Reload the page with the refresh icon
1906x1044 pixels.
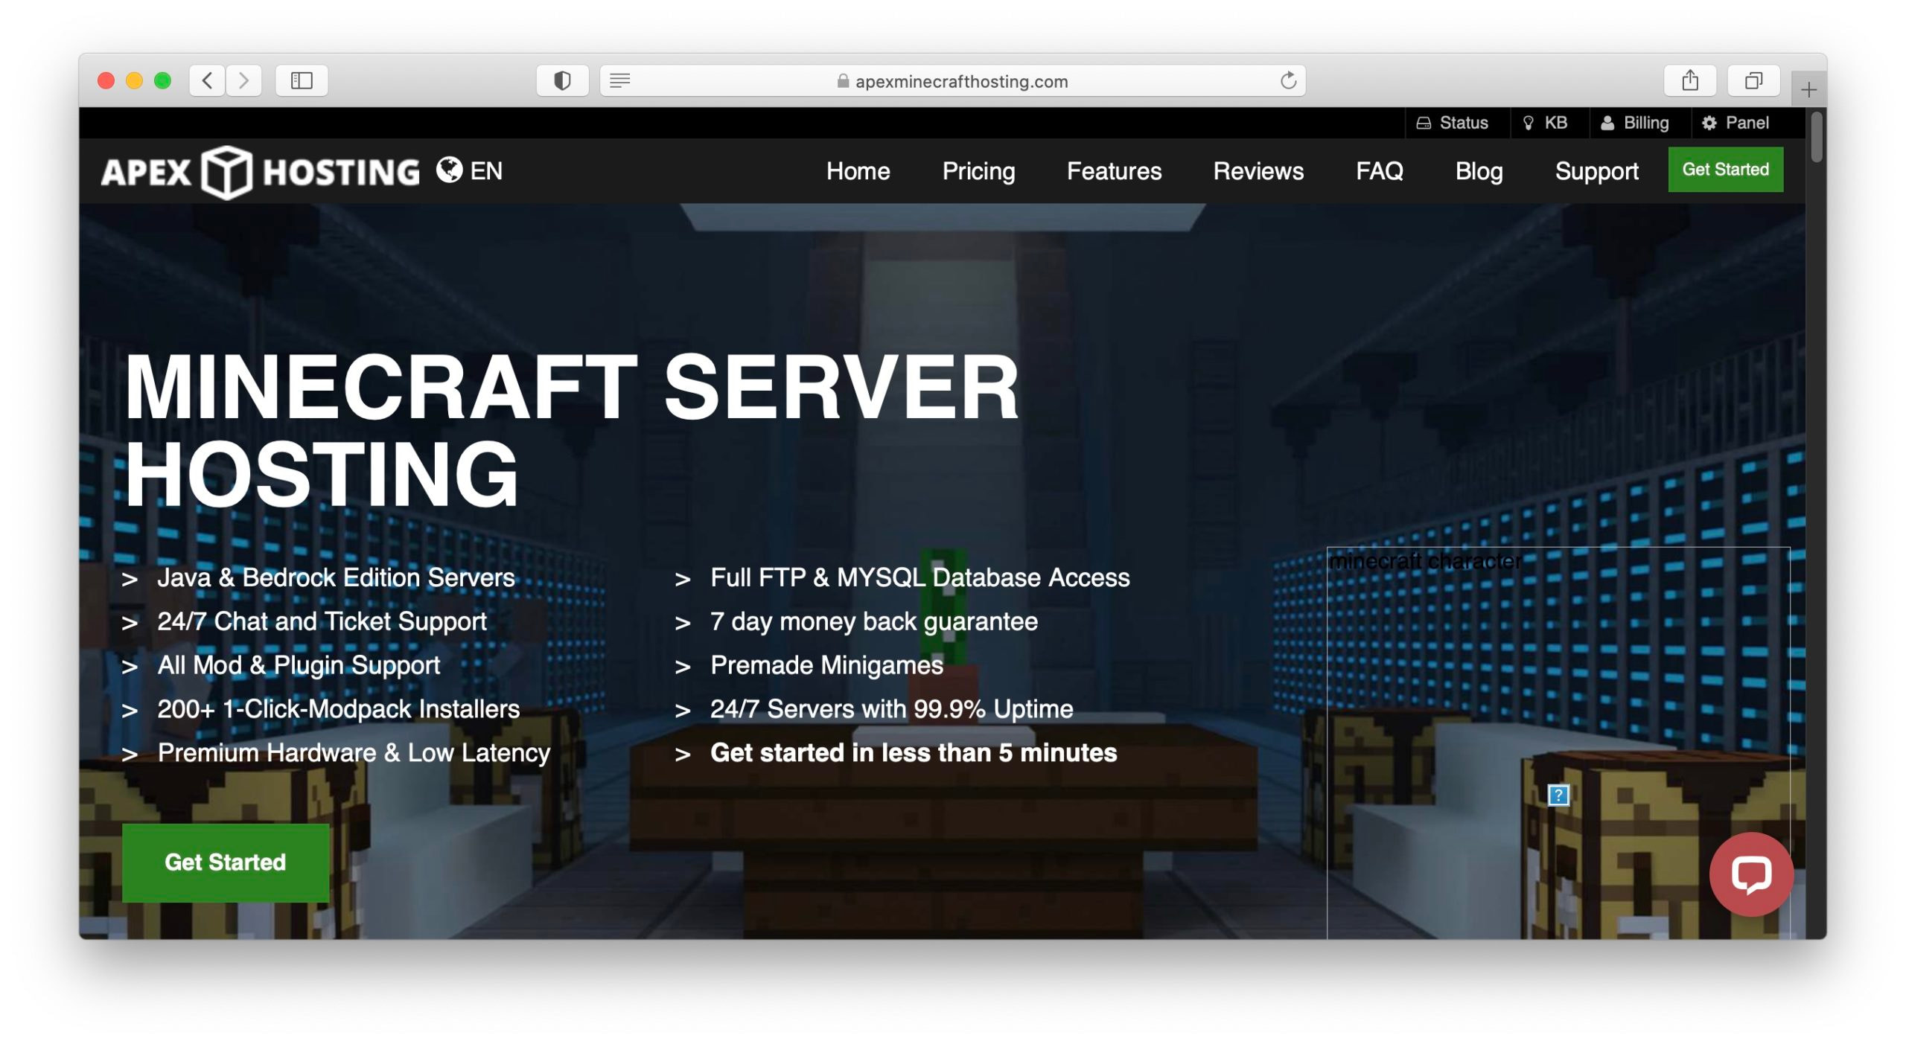click(1287, 80)
